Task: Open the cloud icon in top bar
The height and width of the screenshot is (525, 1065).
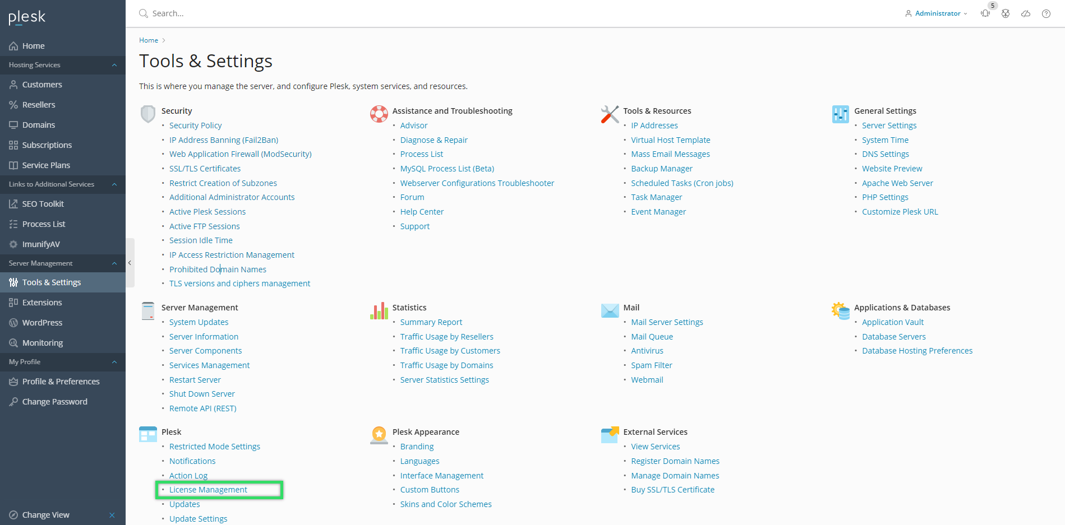Action: [1026, 13]
